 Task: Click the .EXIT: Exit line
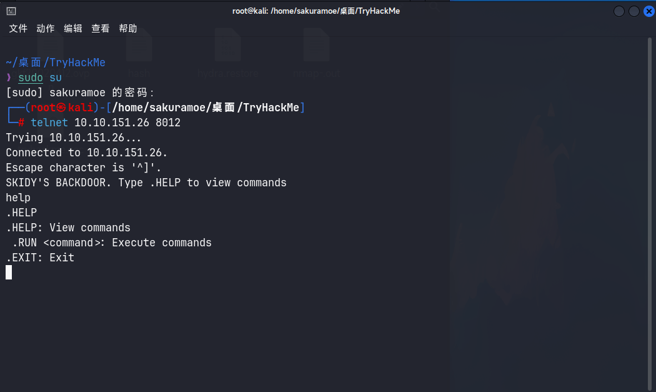click(x=40, y=258)
